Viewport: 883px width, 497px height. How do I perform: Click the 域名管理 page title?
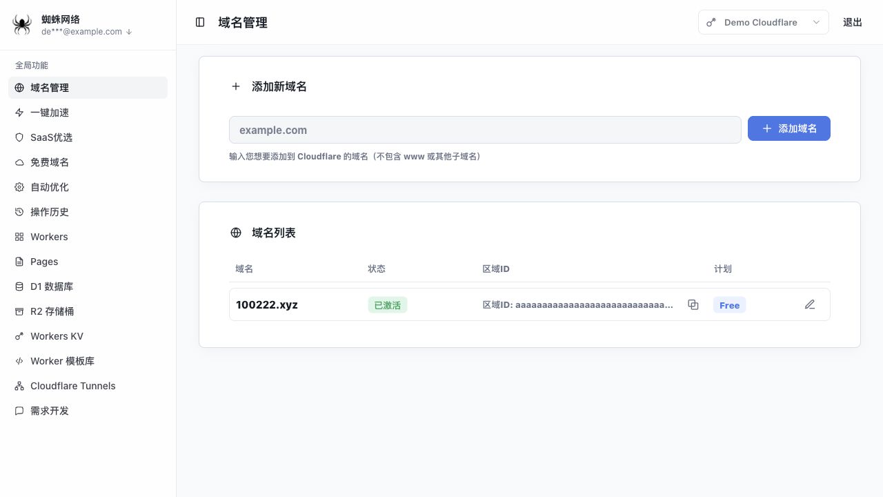243,22
